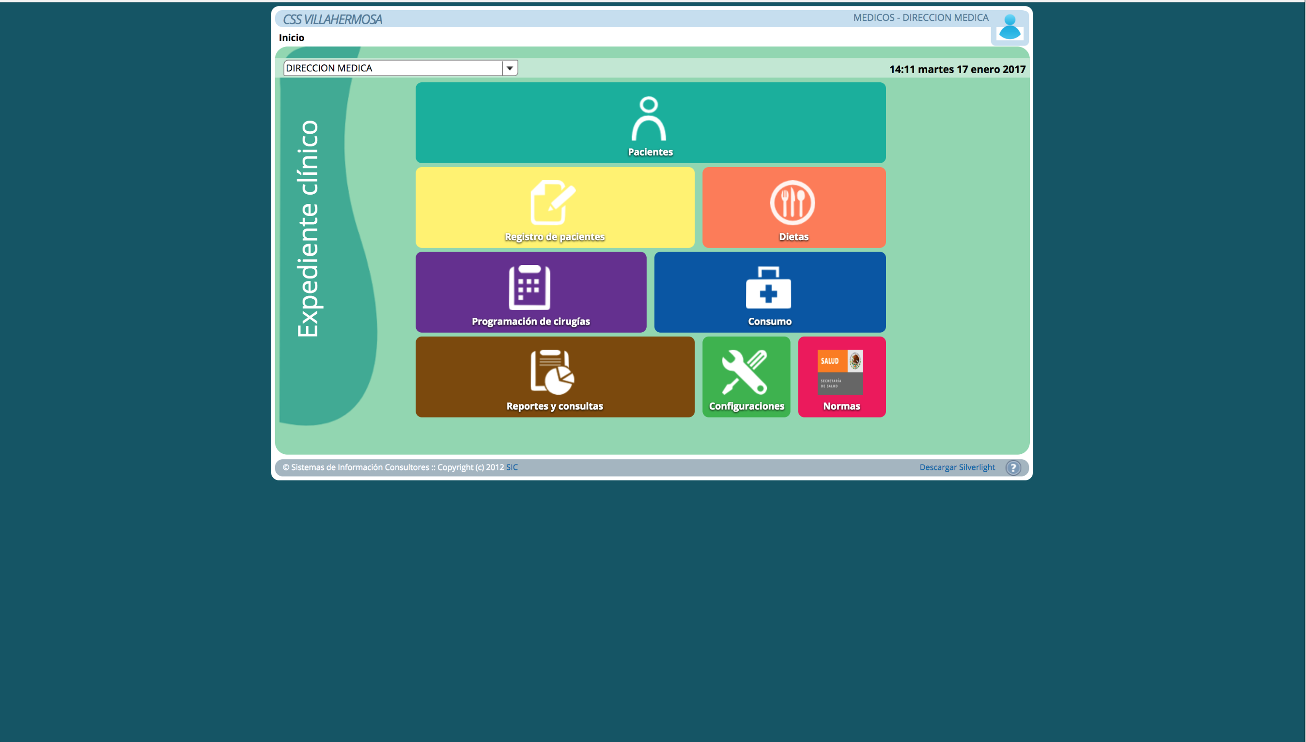This screenshot has width=1306, height=742.
Task: Click the CSS VILLAHERMOSA header title
Action: tap(332, 19)
